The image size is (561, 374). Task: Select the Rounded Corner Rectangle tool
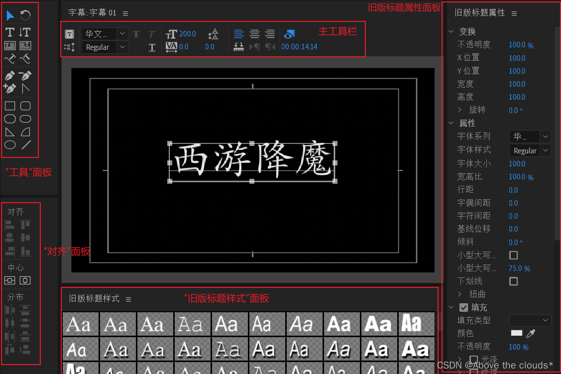tap(25, 106)
